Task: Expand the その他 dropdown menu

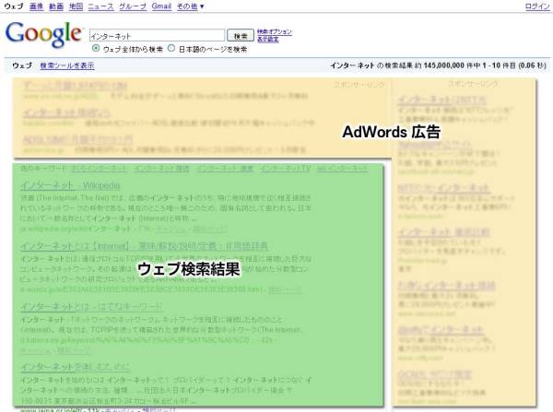Action: [191, 6]
